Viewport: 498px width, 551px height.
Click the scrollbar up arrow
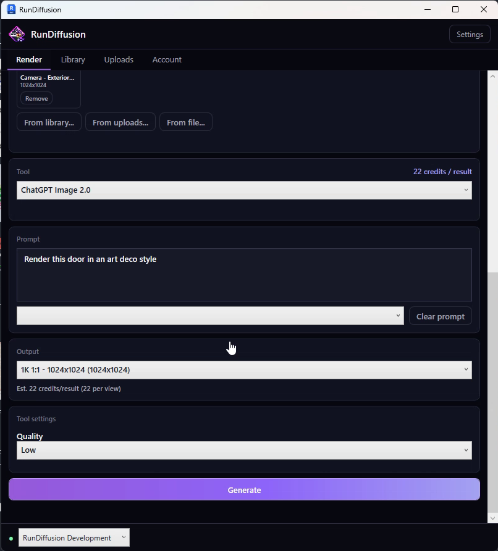pyautogui.click(x=492, y=76)
